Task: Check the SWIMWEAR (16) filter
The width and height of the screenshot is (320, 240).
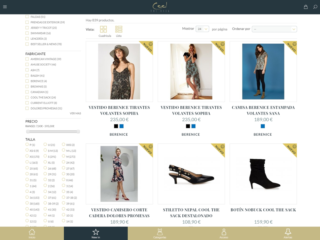Action: coord(27,33)
